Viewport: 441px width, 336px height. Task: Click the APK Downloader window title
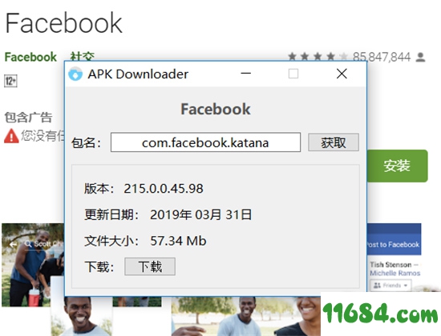pos(138,74)
